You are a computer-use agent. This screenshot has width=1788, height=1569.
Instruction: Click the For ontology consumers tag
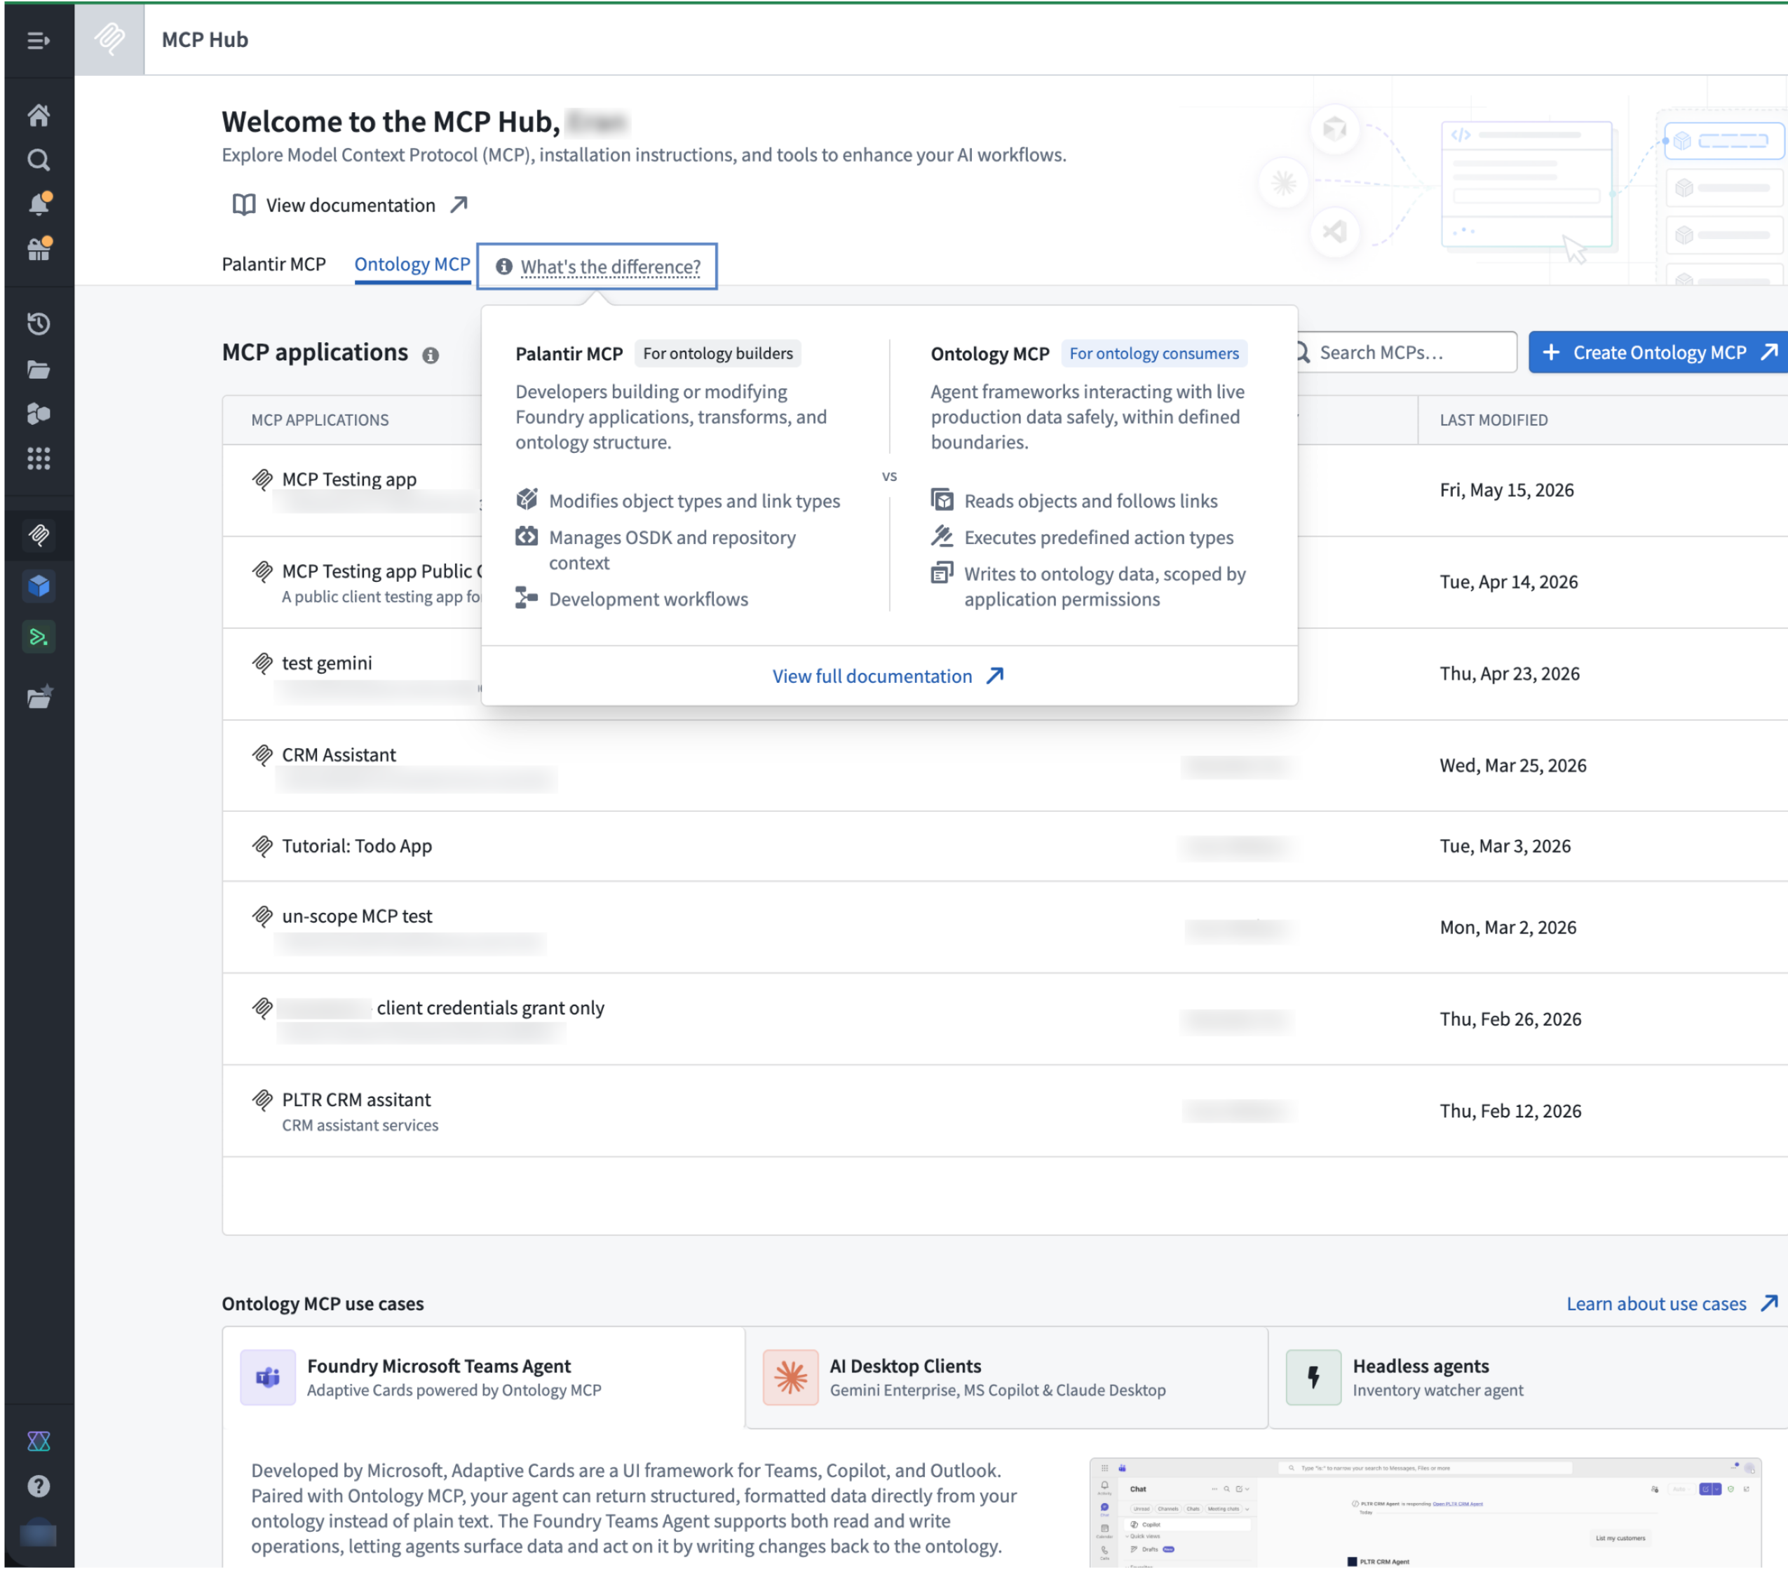[x=1154, y=353]
